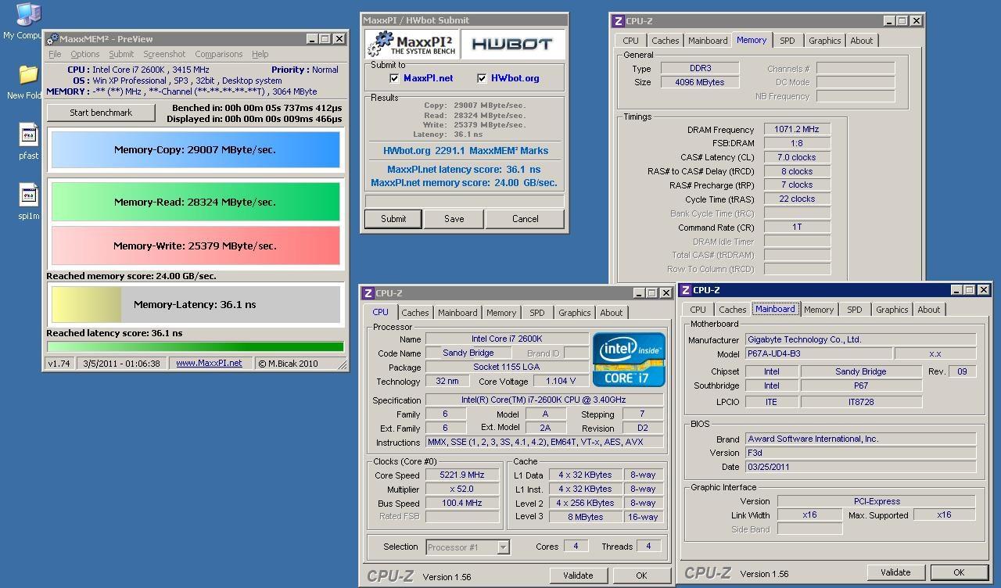This screenshot has width=1001, height=588.
Task: Open the New Folder desktop icon
Action: (28, 75)
